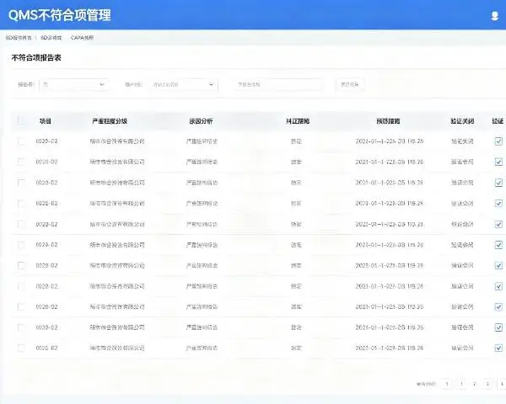Open the first 8D report navigation tab

point(19,38)
